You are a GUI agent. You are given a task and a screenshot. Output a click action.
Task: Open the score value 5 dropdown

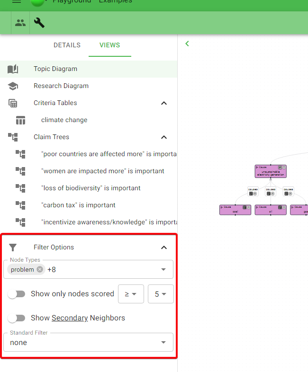[x=161, y=294]
